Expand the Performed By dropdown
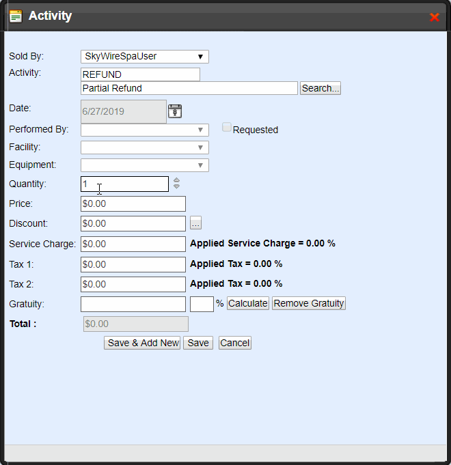 (x=144, y=130)
